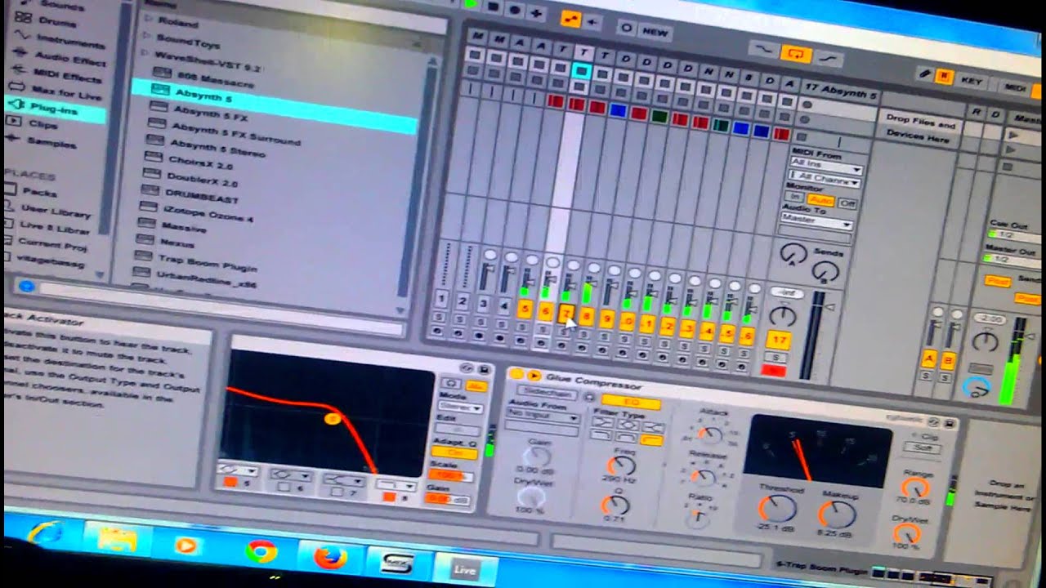Open Internet Explorer from the taskbar
The height and width of the screenshot is (588, 1046).
pyautogui.click(x=44, y=534)
